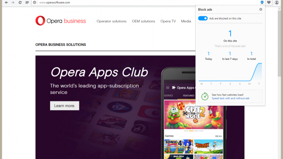Viewport: 283px width, 159px height.
Task: Open OEM solutions menu
Action: tap(144, 21)
